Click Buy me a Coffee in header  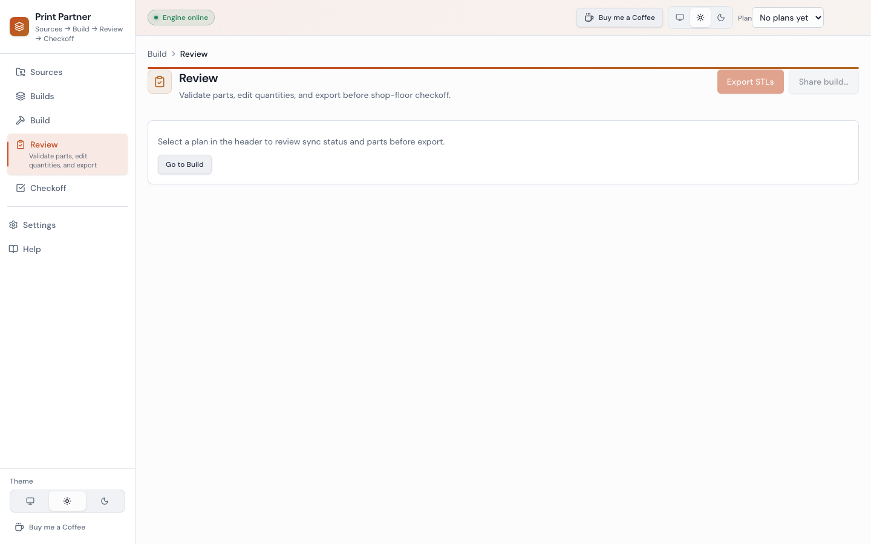[x=619, y=18]
